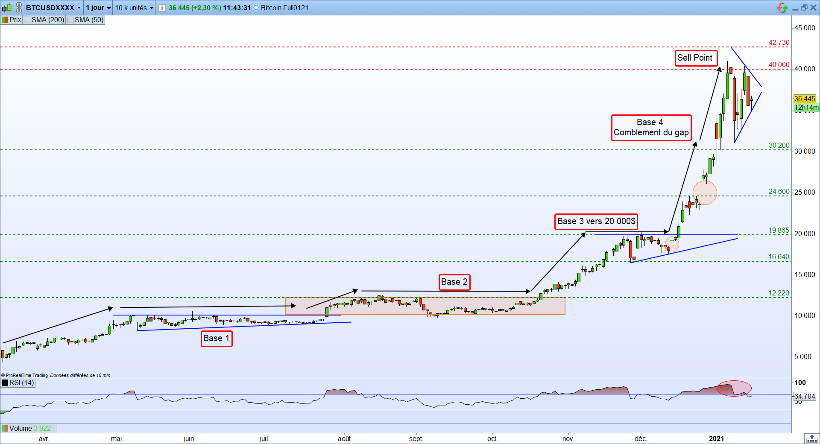Click the black RSI color swatch

5,383
